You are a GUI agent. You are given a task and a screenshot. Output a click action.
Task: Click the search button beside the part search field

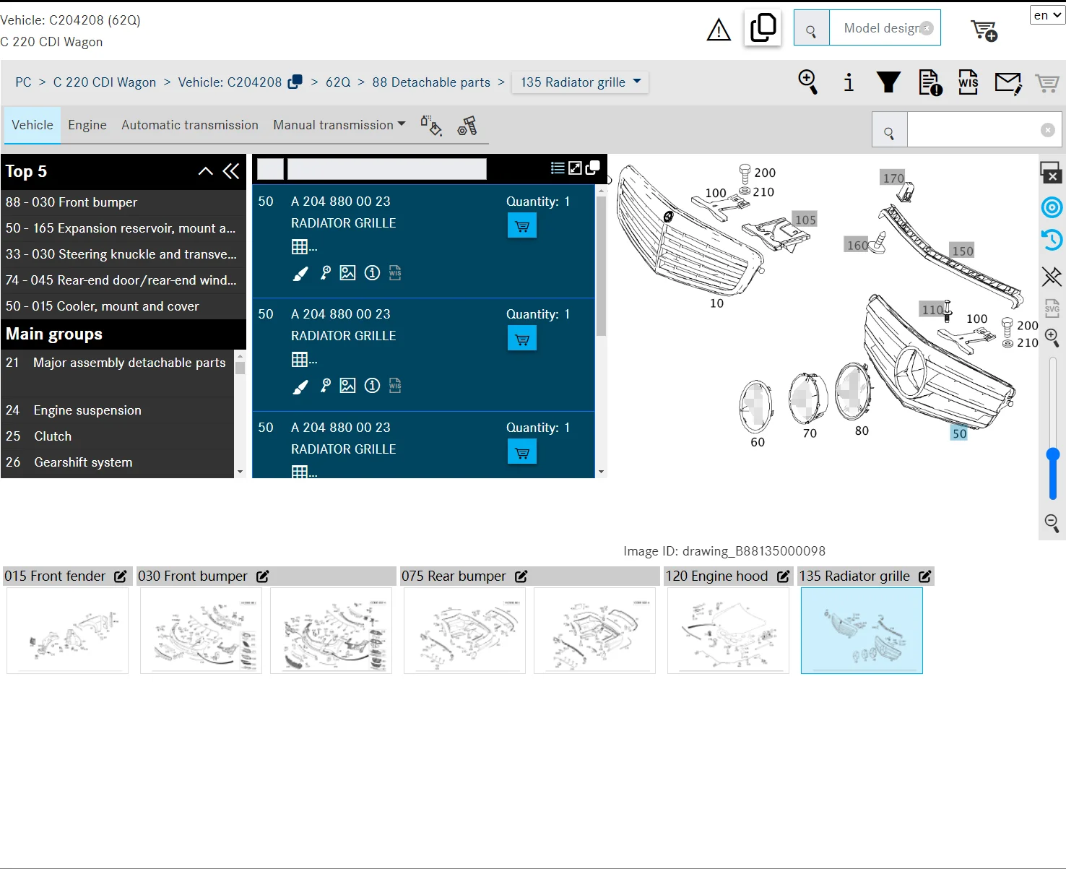[890, 130]
